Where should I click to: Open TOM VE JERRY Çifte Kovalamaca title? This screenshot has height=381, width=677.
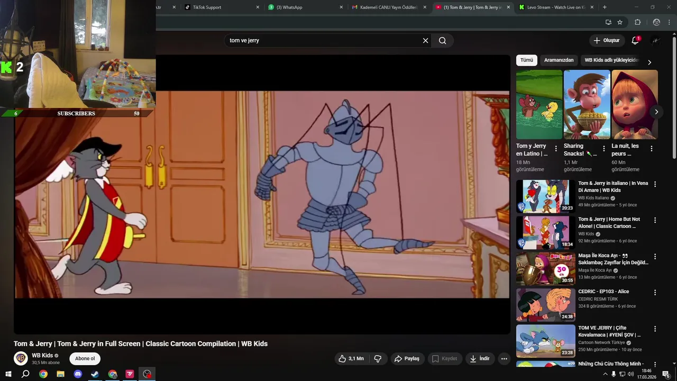point(609,331)
